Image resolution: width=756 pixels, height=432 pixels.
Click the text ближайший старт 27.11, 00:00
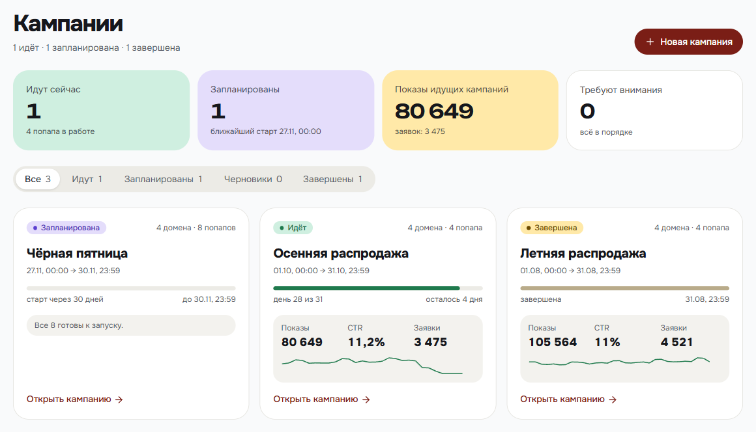coord(266,131)
